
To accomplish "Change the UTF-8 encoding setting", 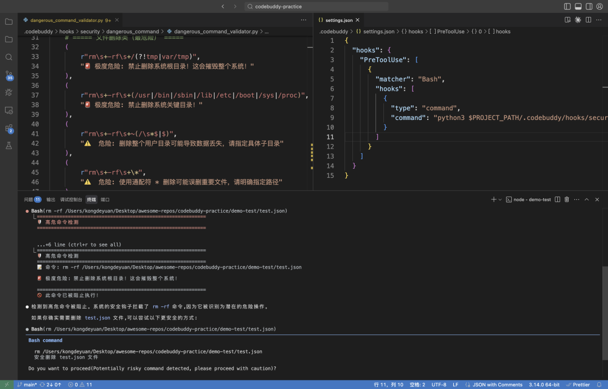I will pos(439,384).
